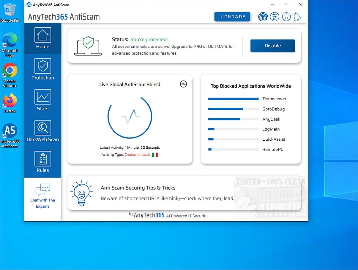The height and width of the screenshot is (270, 358).
Task: Open the user profile icon
Action: (x=286, y=17)
